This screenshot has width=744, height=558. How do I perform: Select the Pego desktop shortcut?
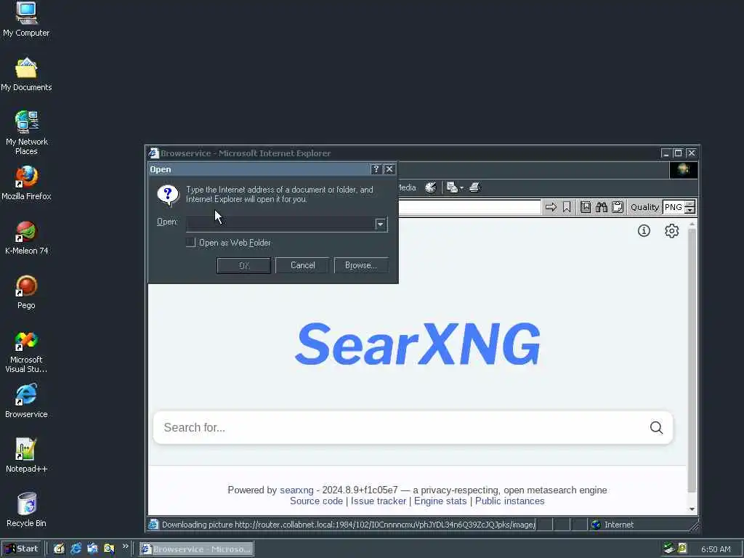coord(26,292)
